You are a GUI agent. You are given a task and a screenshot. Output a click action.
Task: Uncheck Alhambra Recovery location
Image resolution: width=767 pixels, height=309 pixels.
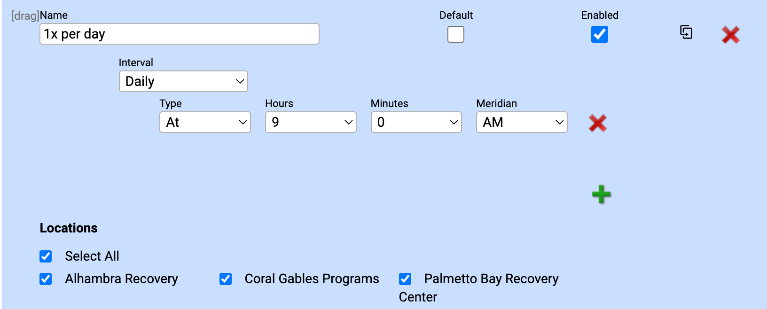46,279
